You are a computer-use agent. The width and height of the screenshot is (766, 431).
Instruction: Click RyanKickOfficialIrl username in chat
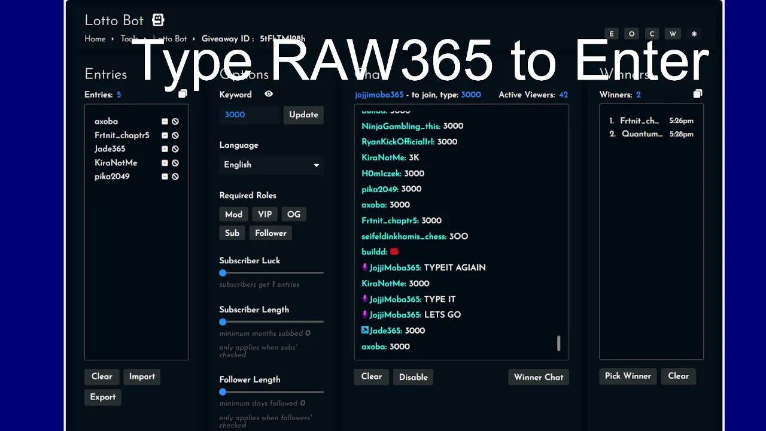coord(399,142)
